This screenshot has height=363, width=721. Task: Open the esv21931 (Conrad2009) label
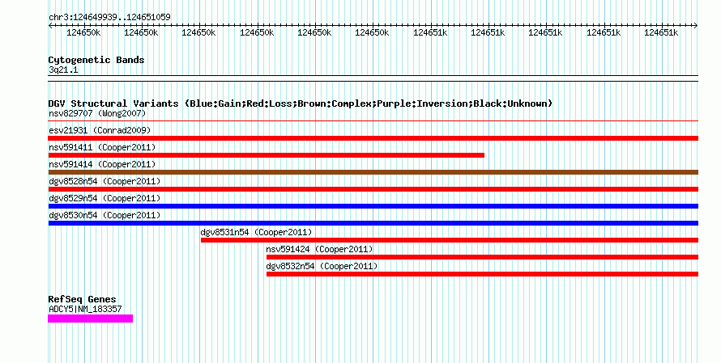pyautogui.click(x=100, y=130)
